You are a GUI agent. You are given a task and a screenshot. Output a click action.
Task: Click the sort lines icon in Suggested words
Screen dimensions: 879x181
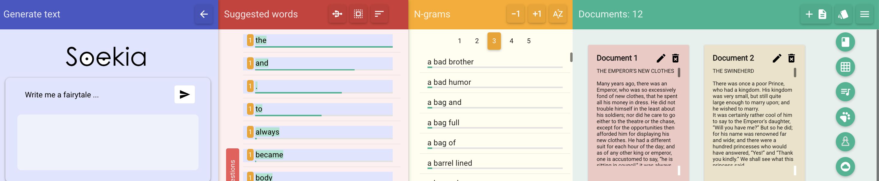coord(379,14)
